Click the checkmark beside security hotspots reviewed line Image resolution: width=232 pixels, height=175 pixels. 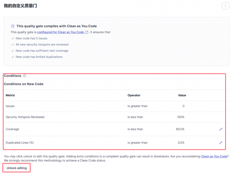coord(13,45)
